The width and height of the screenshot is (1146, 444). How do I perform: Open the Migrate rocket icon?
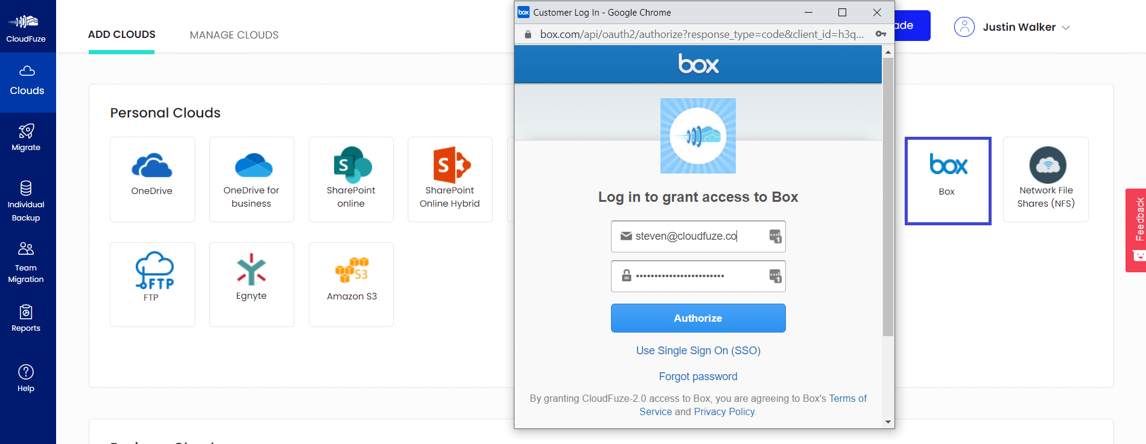point(26,131)
